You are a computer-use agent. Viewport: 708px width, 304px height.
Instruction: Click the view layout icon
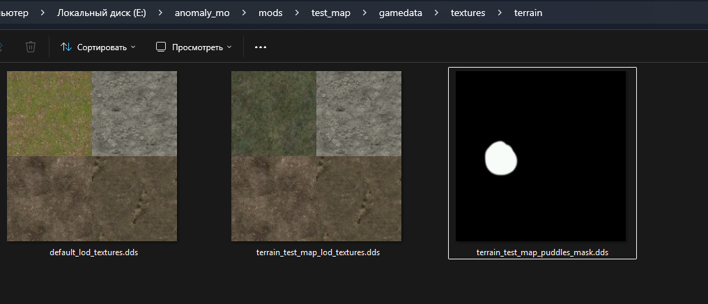click(161, 47)
